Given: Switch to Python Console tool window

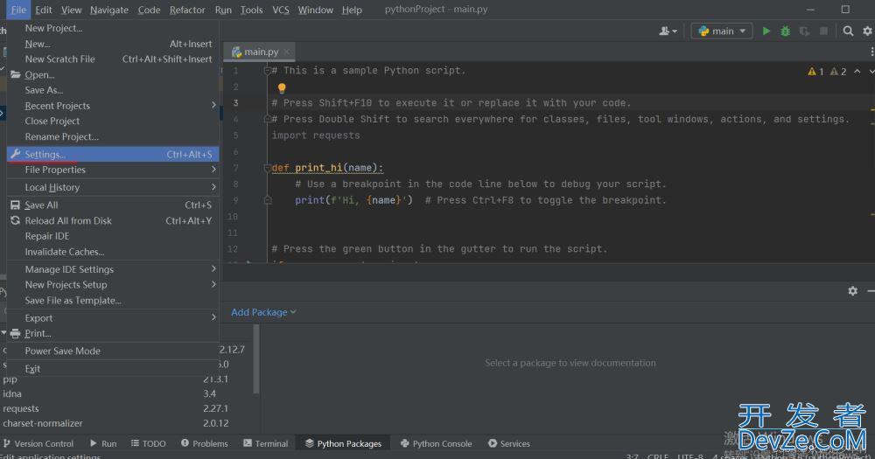Looking at the screenshot, I should [x=437, y=443].
